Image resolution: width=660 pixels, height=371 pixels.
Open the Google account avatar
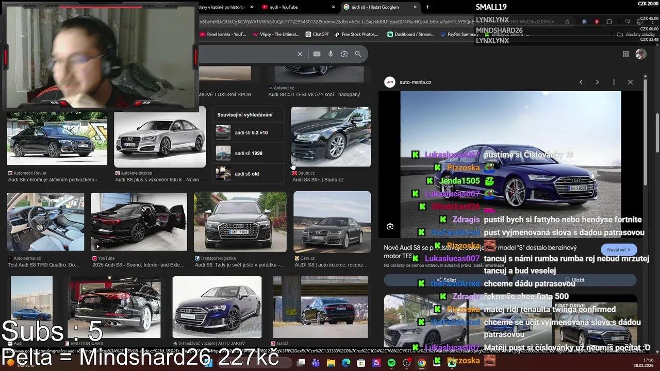[x=641, y=54]
